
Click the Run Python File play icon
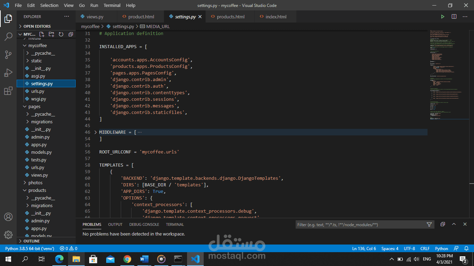point(442,17)
